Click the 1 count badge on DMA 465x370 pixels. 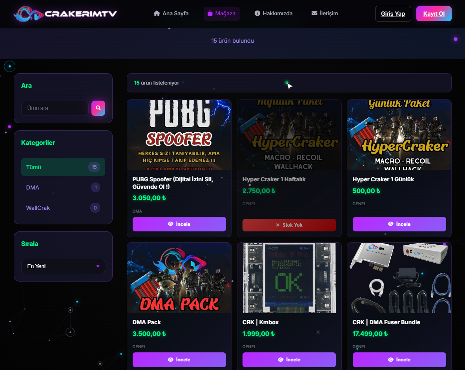(95, 188)
